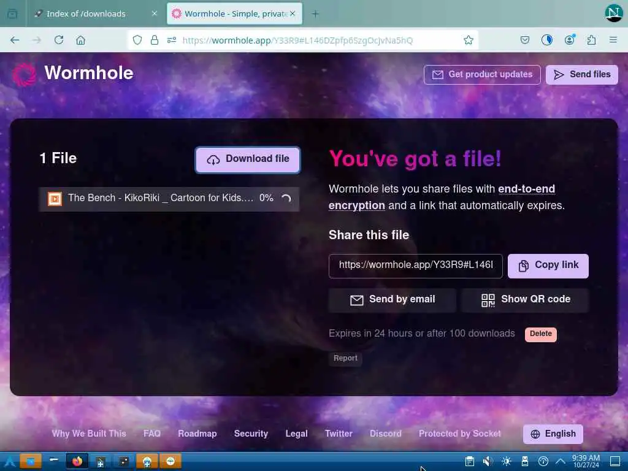Copy the share link with Copy link

548,266
